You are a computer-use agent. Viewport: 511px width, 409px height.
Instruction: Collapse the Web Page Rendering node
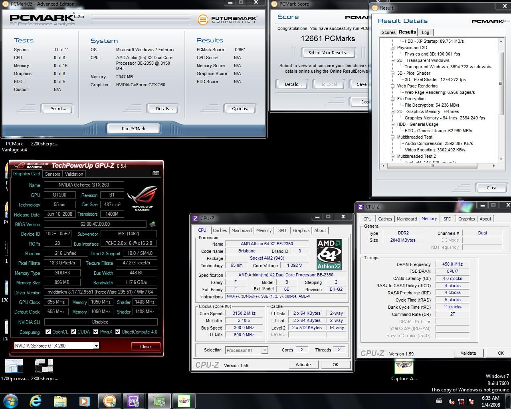(393, 86)
